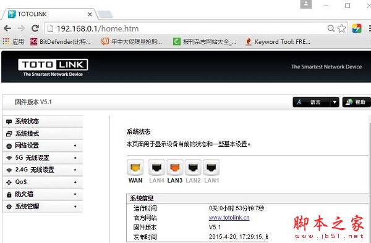Reload the page with refresh icon

[35, 28]
